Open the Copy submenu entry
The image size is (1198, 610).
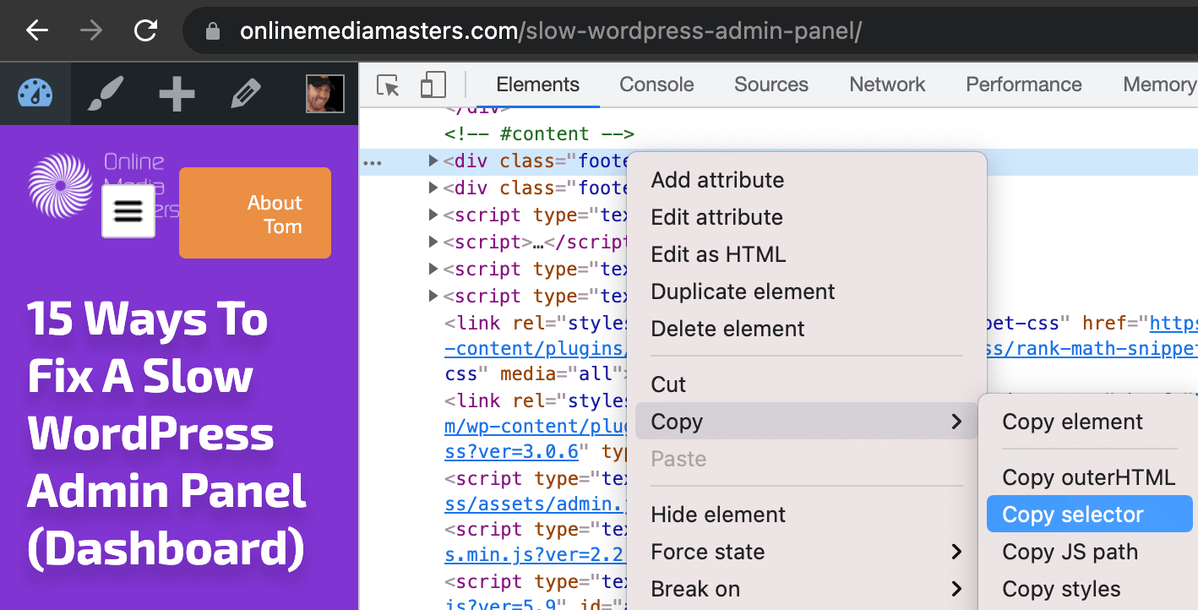[x=807, y=422]
